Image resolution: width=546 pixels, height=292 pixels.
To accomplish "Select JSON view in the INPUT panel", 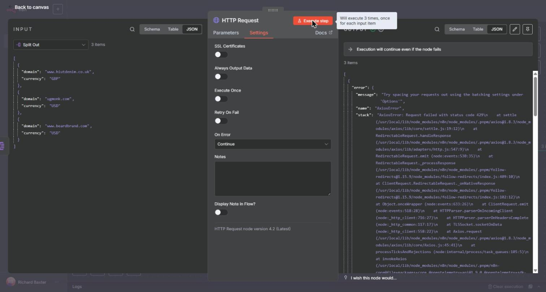I will [192, 29].
